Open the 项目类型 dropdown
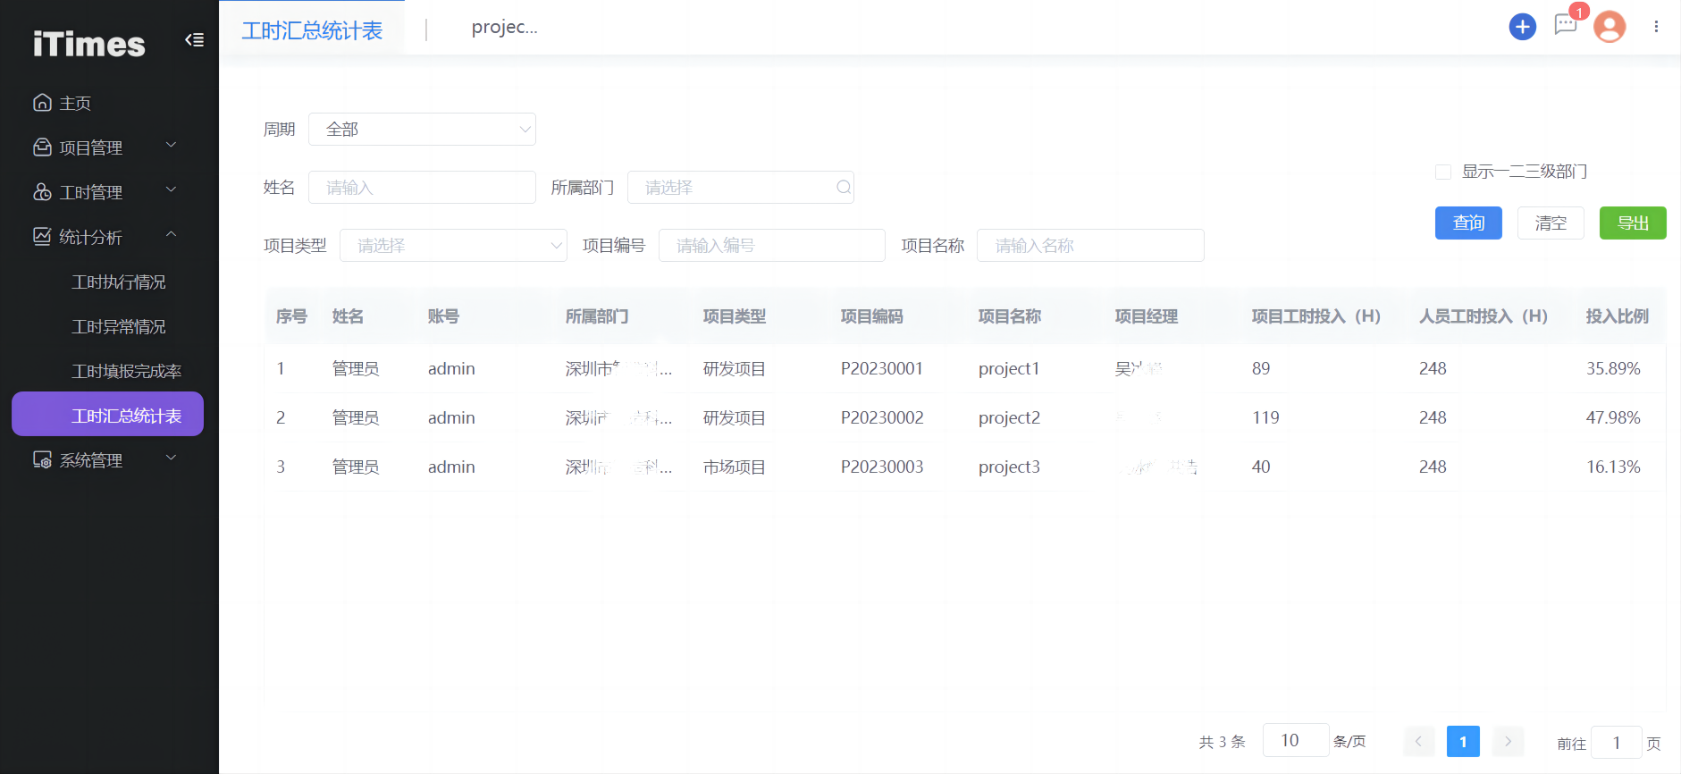 (453, 246)
